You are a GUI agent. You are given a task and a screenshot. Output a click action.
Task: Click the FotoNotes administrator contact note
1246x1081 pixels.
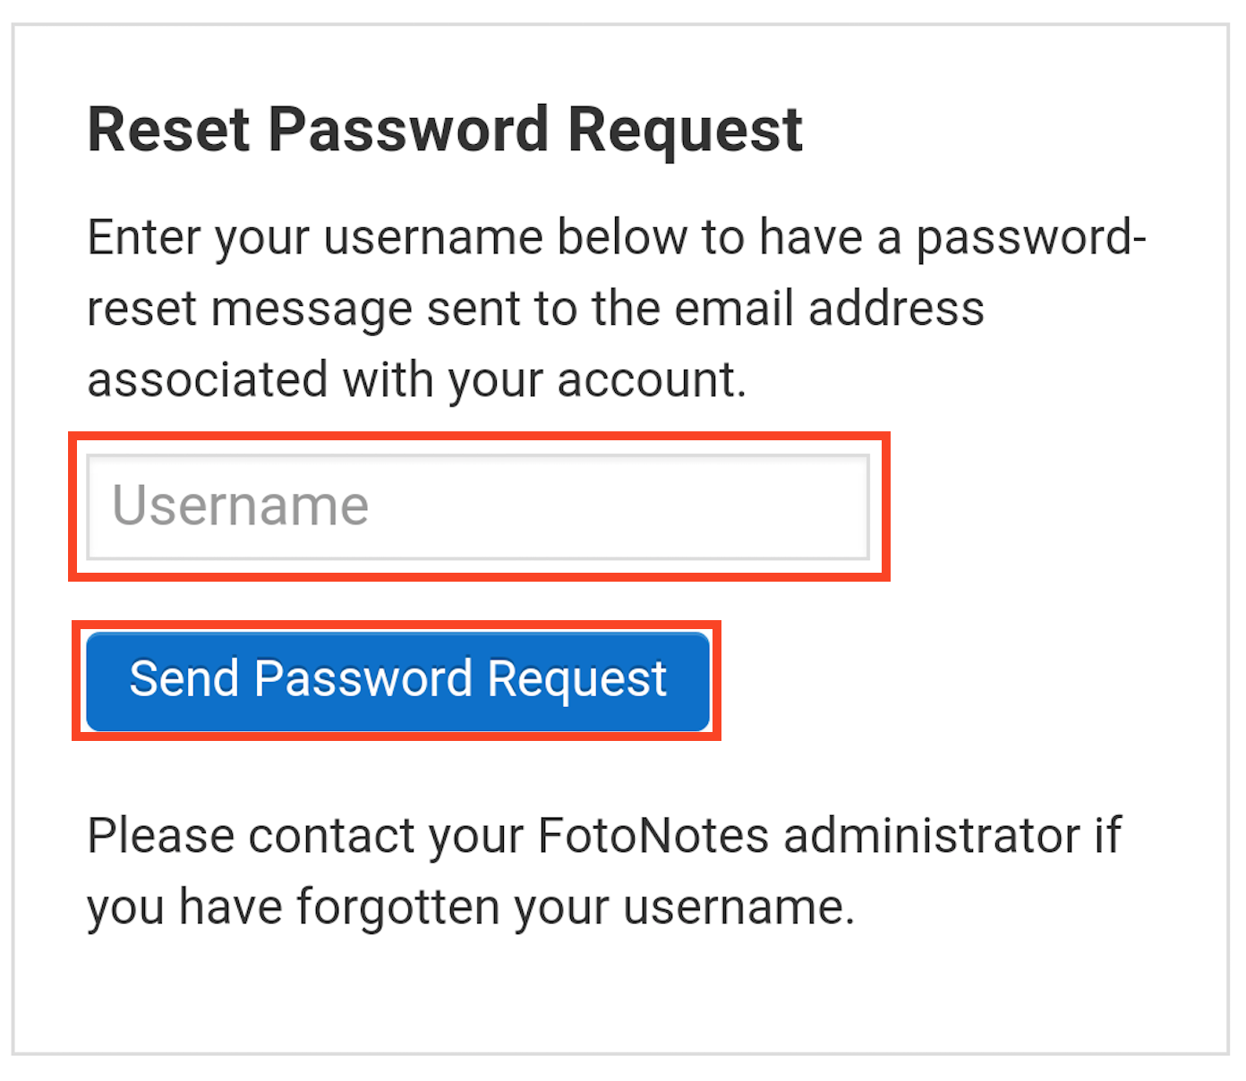point(603,872)
